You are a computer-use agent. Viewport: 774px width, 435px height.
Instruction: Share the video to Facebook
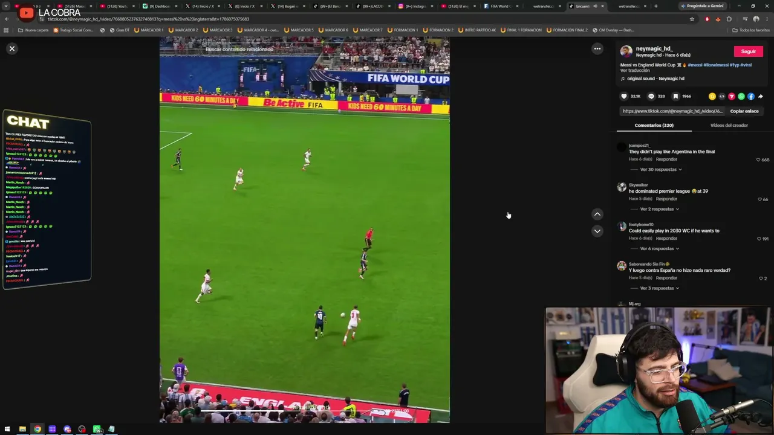[751, 96]
